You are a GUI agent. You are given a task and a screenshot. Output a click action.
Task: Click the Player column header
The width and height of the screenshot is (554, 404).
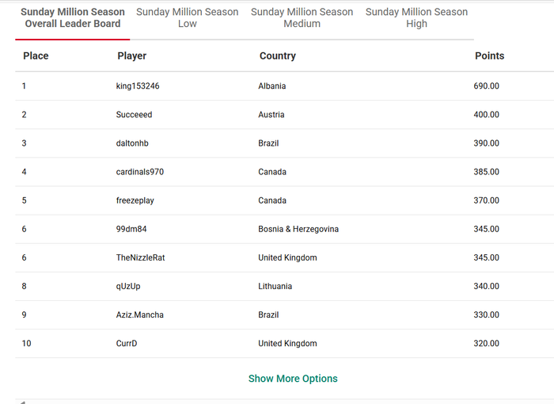click(132, 56)
